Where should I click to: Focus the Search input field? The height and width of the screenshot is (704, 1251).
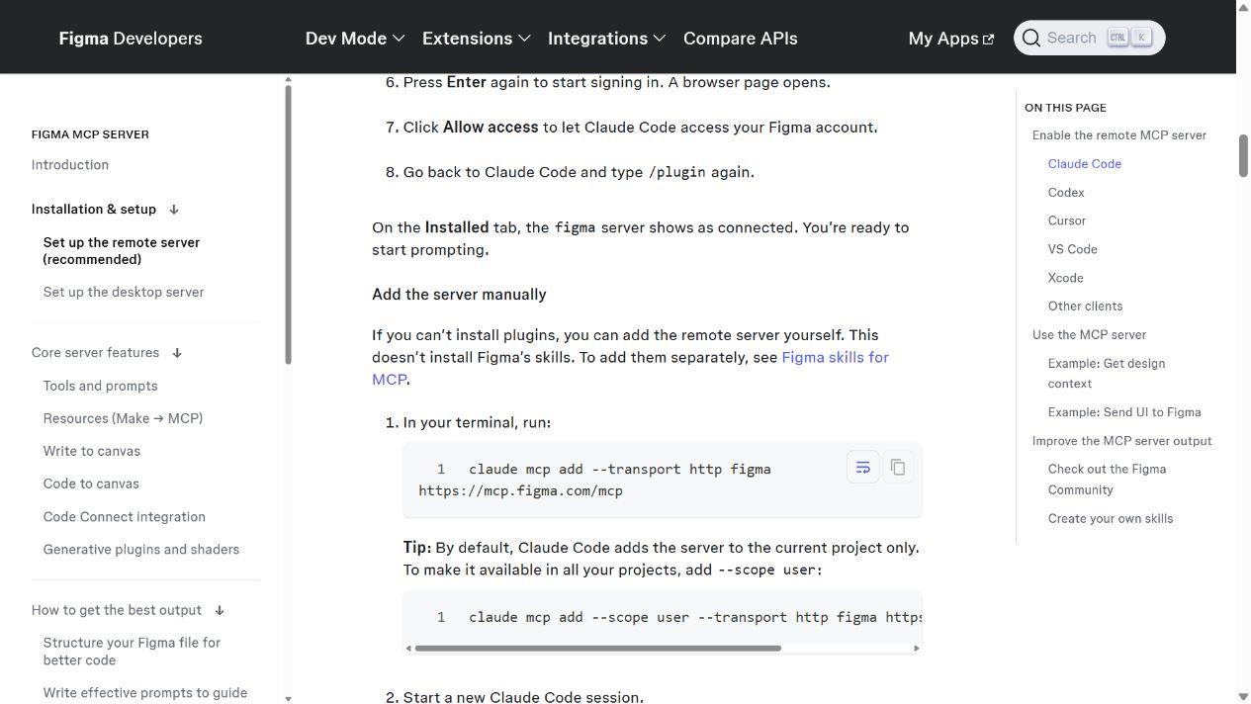(x=1089, y=39)
